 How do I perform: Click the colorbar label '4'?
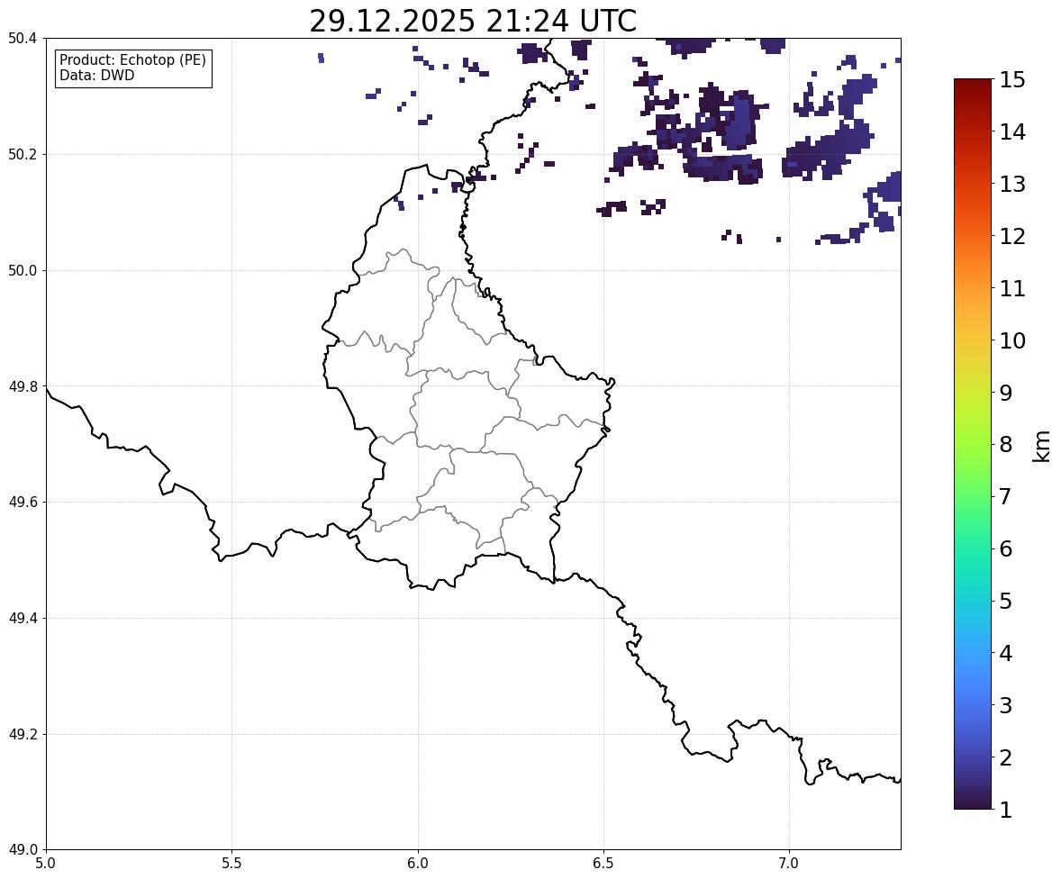pos(1006,653)
